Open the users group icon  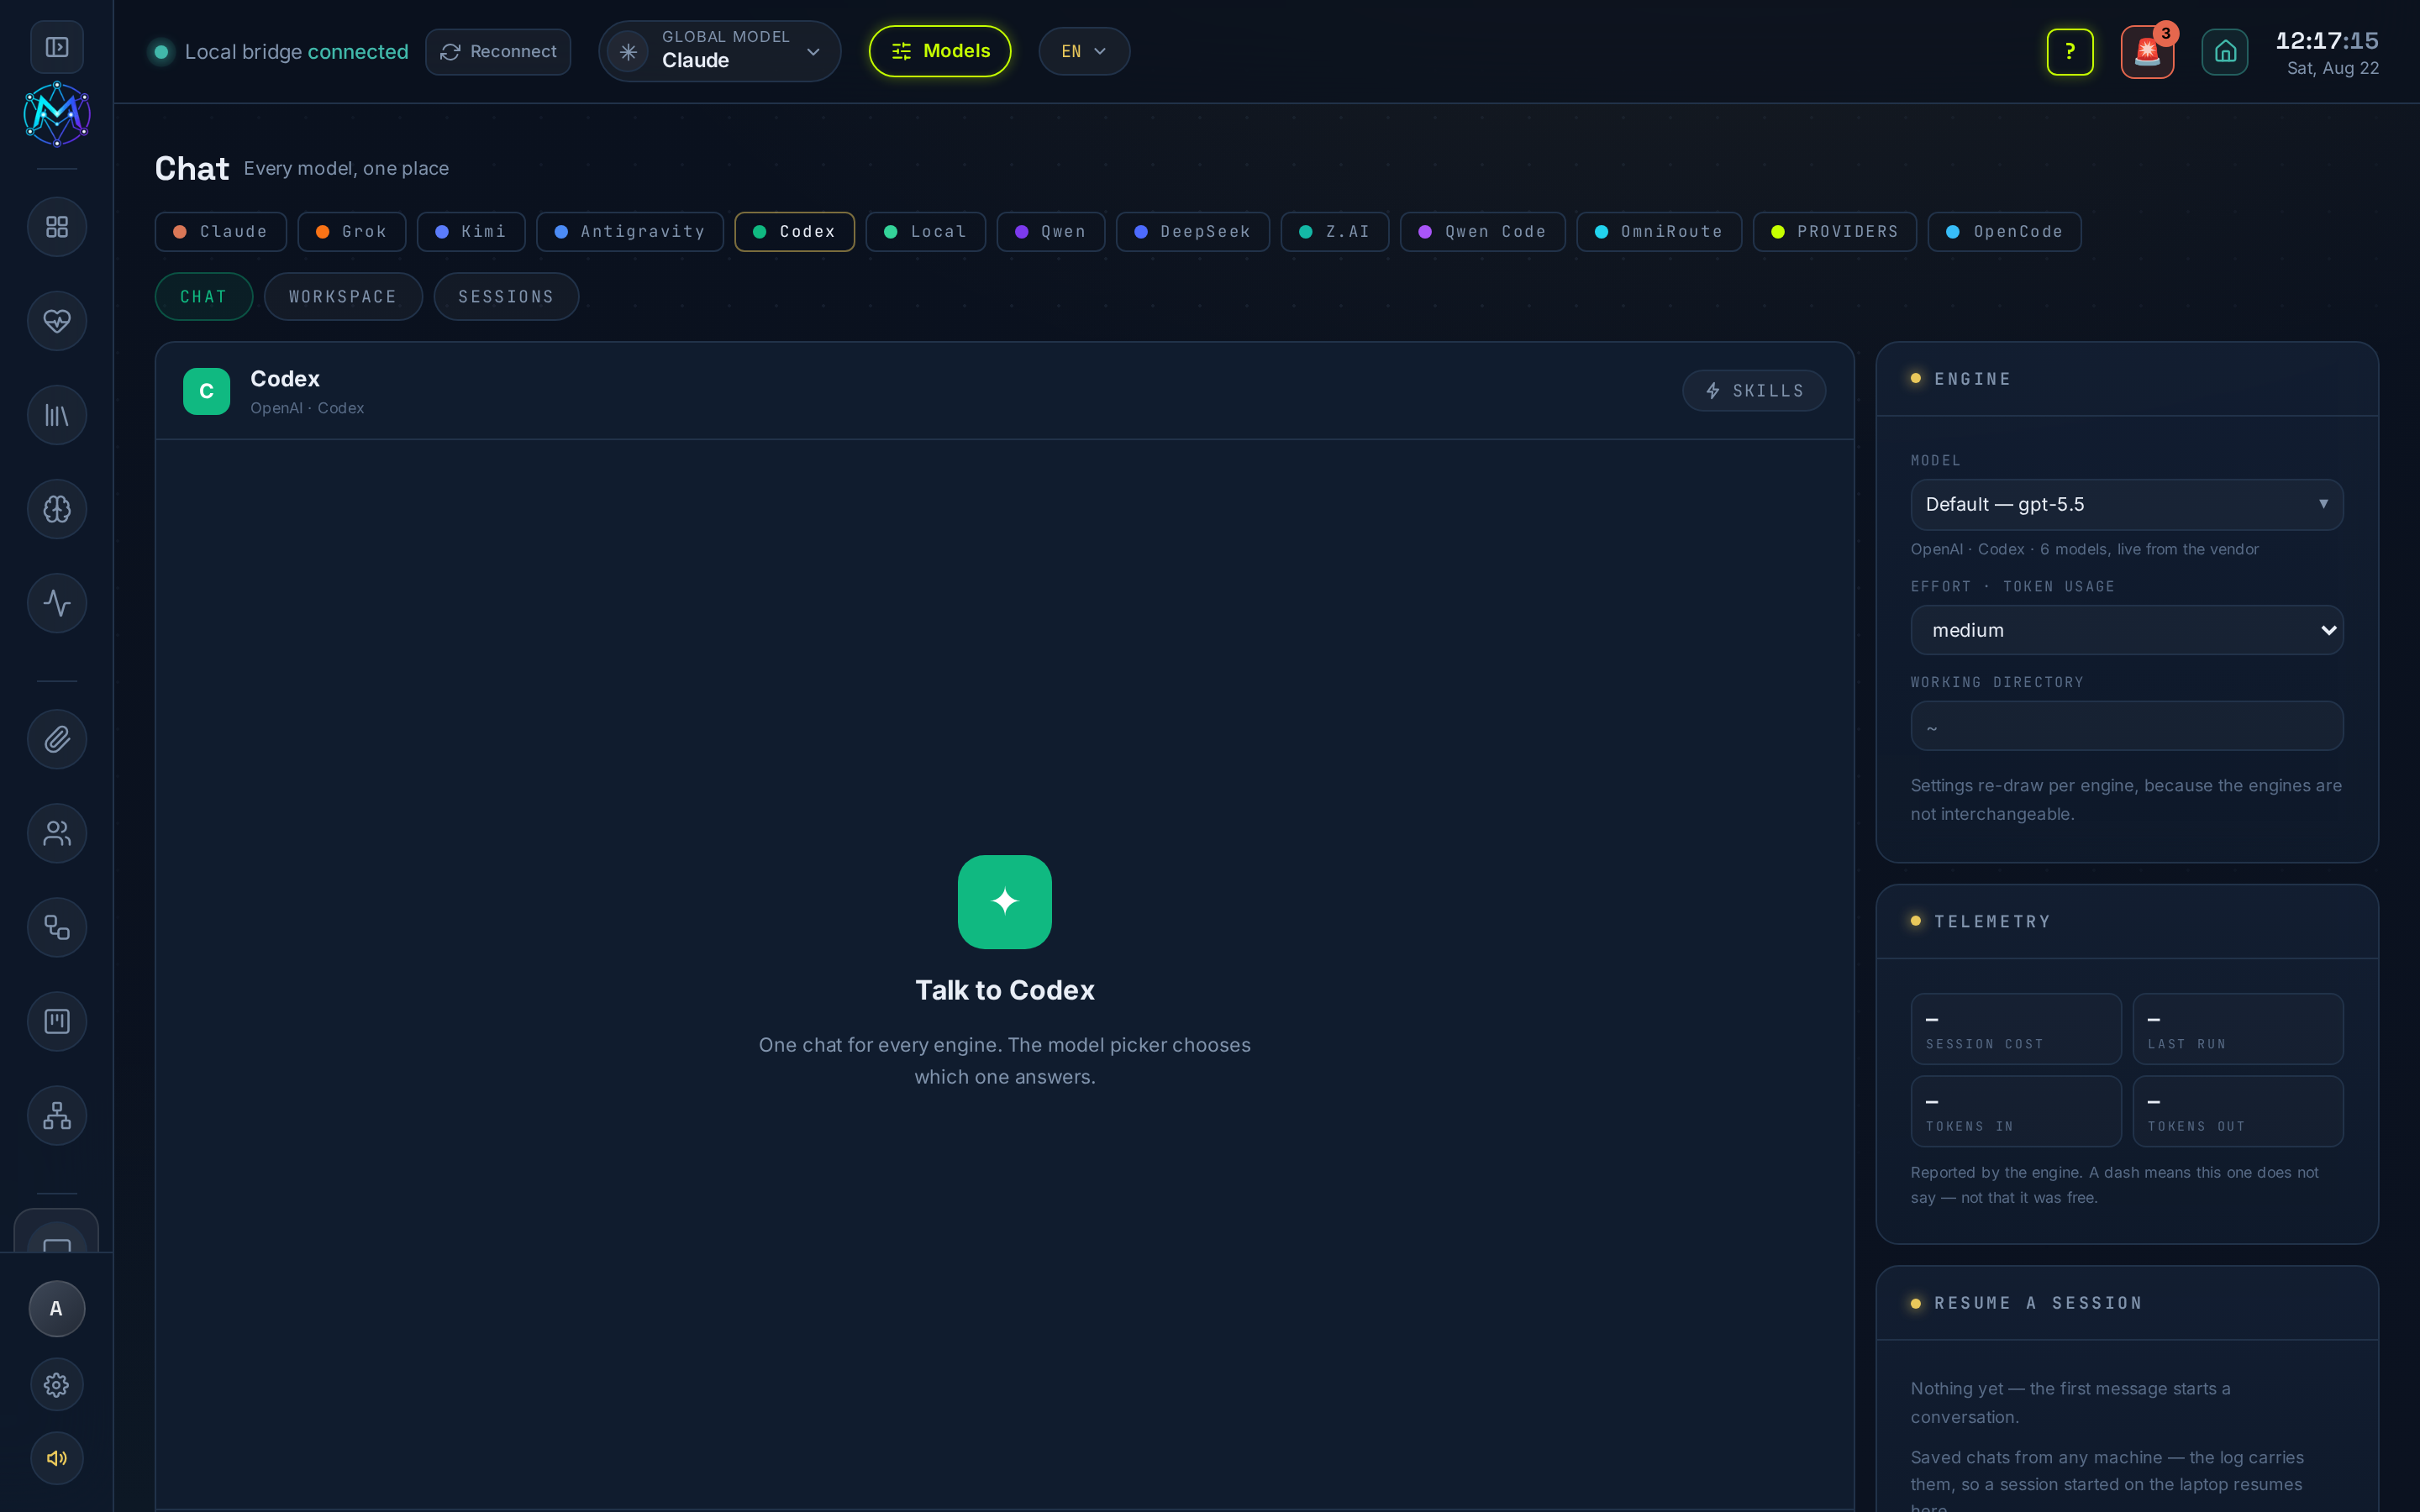57,833
